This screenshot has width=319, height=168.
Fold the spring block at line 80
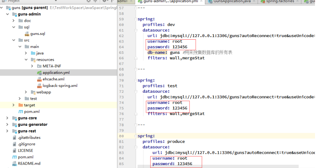pos(136,136)
